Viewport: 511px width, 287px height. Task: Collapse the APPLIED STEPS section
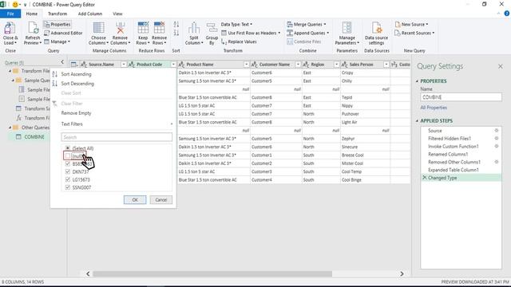tap(417, 120)
